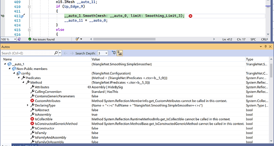Collapse the Method tree node
Screen dimensions: 274x146
(23, 82)
